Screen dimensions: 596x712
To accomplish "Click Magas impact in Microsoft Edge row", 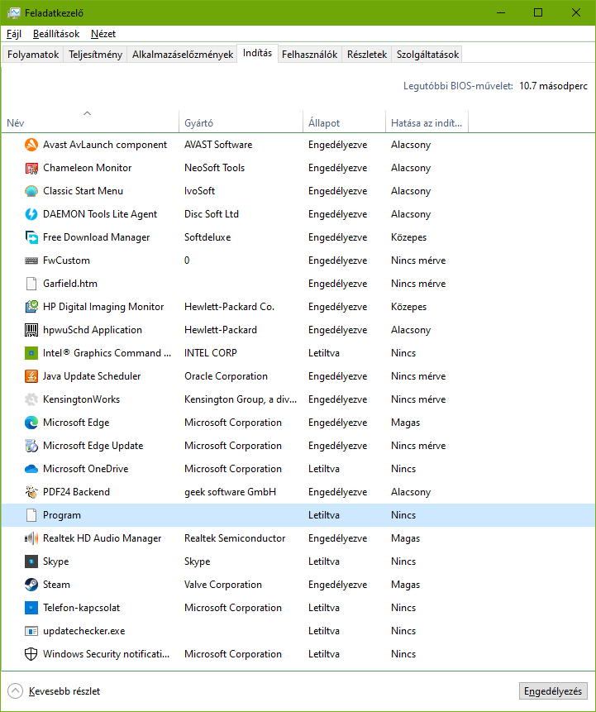I will (x=405, y=423).
